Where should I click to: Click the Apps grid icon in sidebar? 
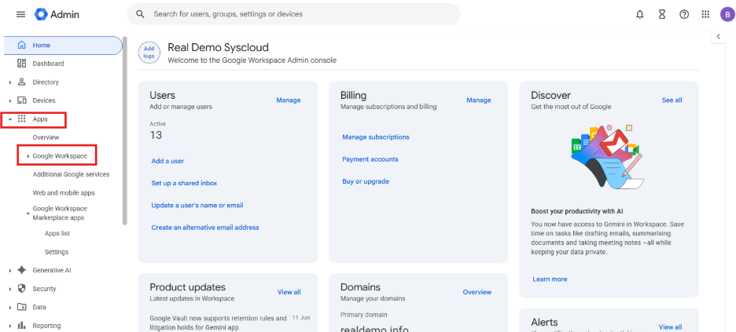[21, 119]
